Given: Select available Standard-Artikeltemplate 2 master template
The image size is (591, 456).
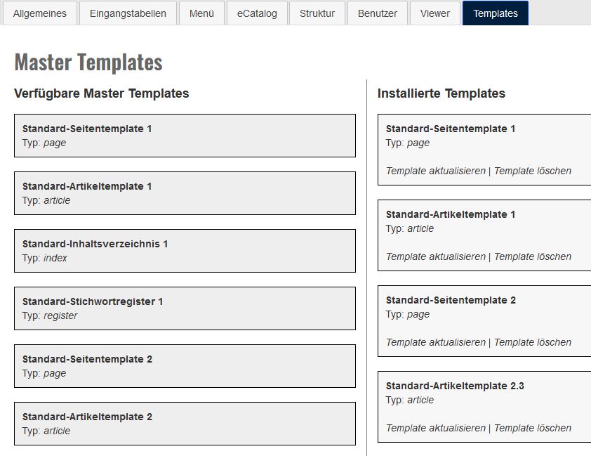Looking at the screenshot, I should click(185, 424).
